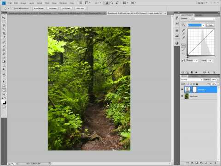The height and width of the screenshot is (166, 221).
Task: Click the Actual Pixels button
Action: click(x=39, y=9)
